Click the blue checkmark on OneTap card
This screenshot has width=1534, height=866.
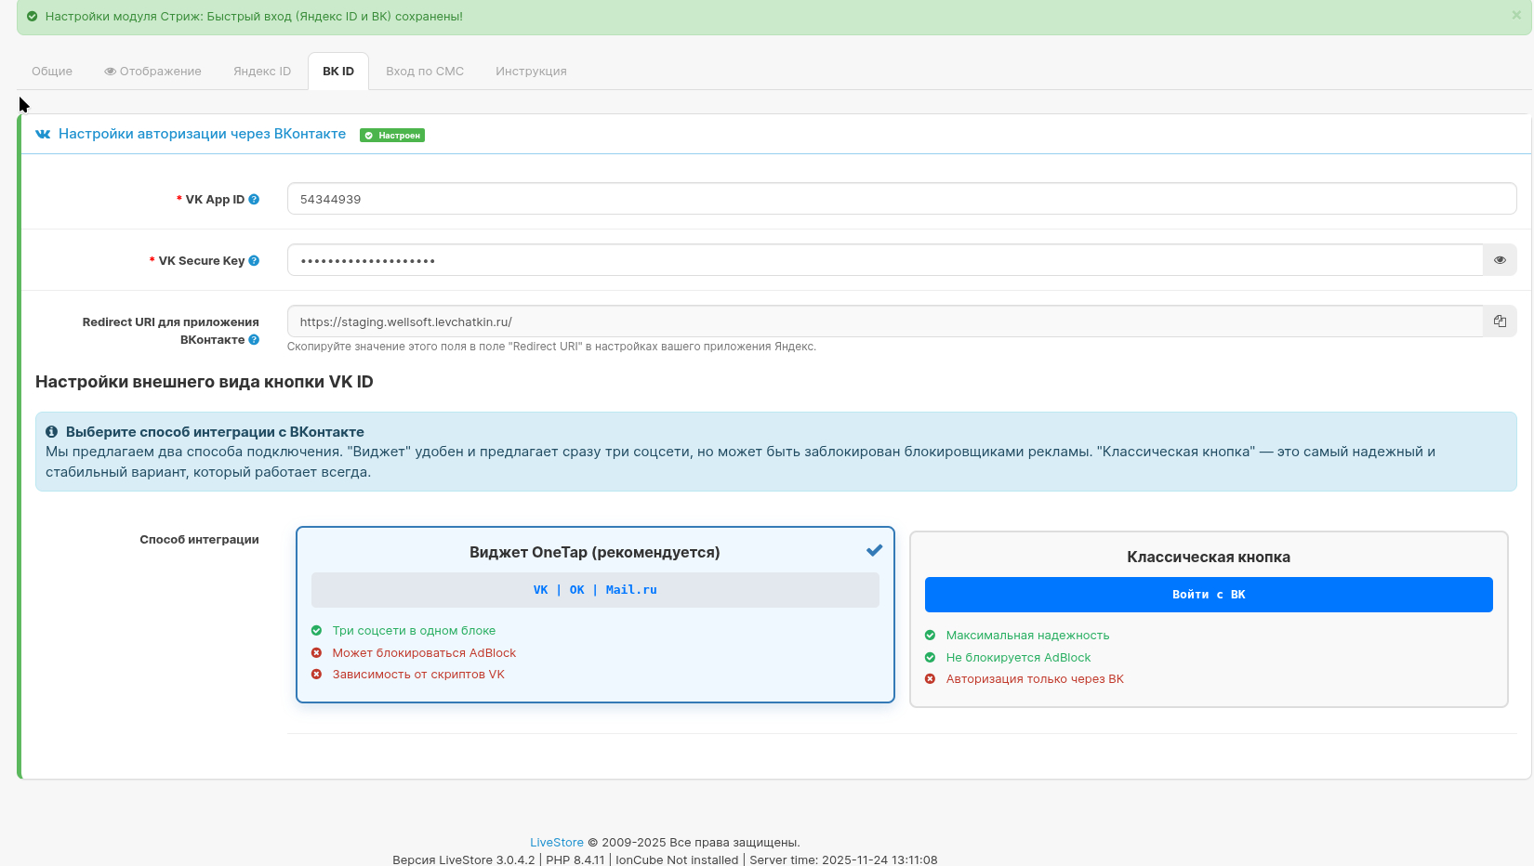pyautogui.click(x=874, y=551)
